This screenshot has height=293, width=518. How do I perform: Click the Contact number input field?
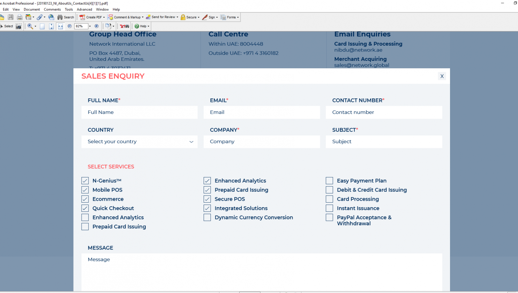384,112
